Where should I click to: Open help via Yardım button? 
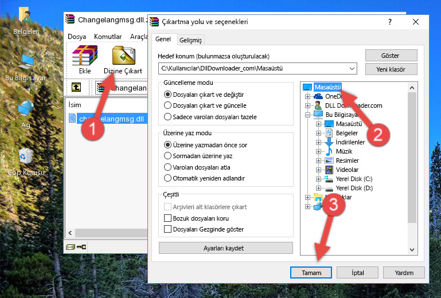[404, 273]
